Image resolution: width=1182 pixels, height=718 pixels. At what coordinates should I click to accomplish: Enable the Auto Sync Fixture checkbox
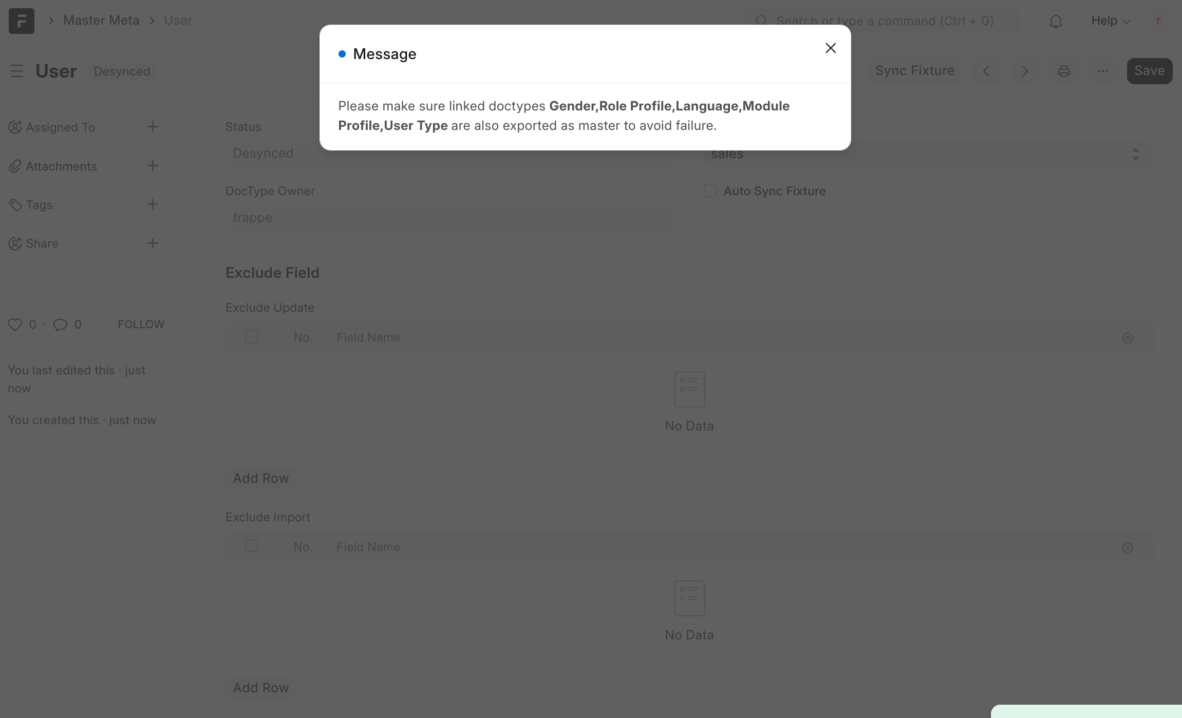coord(710,191)
